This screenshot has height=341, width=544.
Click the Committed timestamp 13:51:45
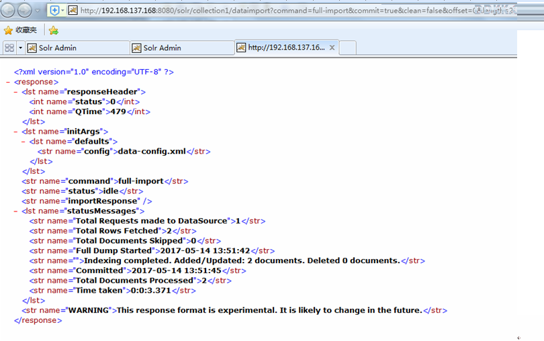click(176, 271)
